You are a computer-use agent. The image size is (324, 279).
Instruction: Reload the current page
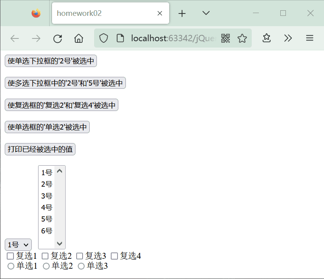pos(58,38)
